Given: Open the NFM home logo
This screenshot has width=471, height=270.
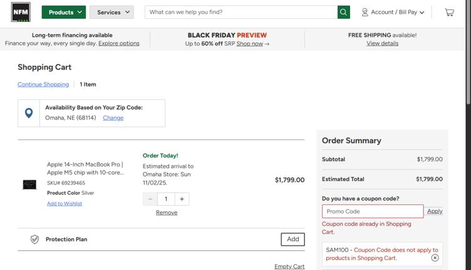Looking at the screenshot, I should tap(21, 12).
